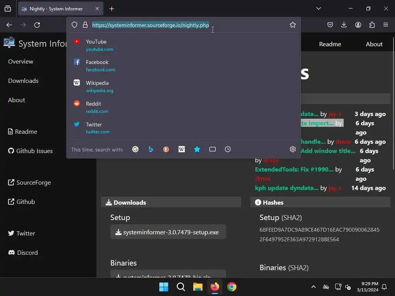Open taskbar clock and date
The image size is (395, 296).
368,287
